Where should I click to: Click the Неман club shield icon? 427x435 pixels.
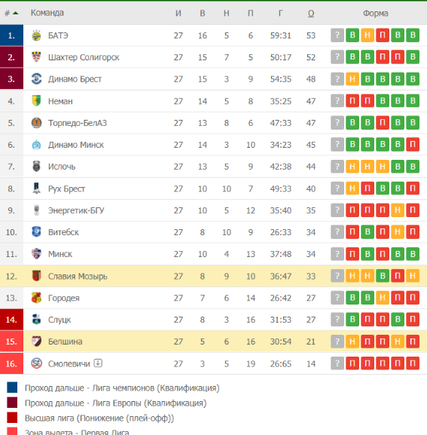pyautogui.click(x=36, y=101)
